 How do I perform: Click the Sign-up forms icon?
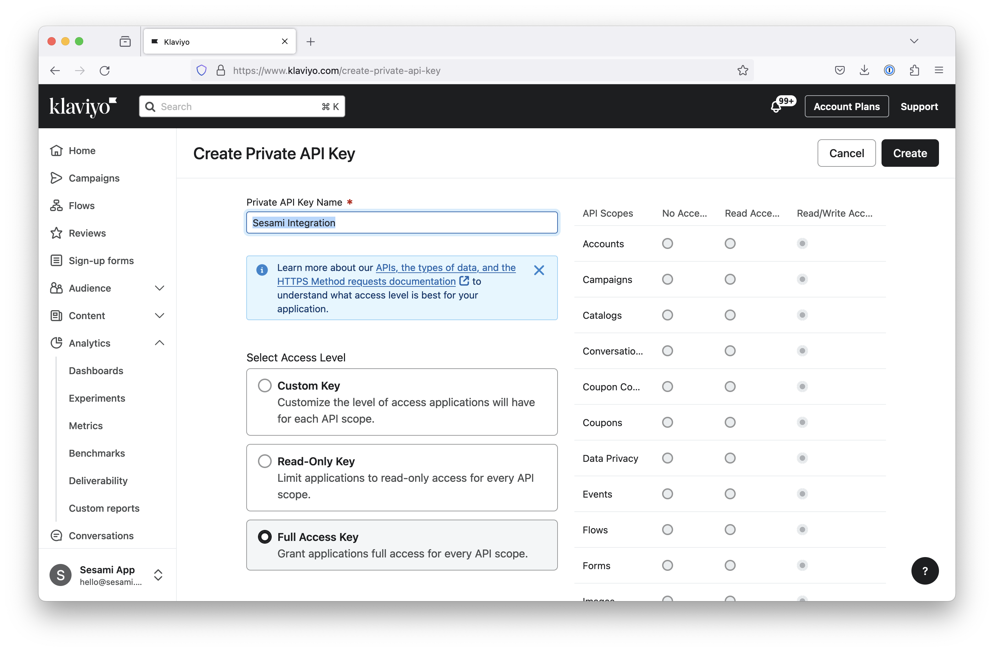click(x=56, y=261)
